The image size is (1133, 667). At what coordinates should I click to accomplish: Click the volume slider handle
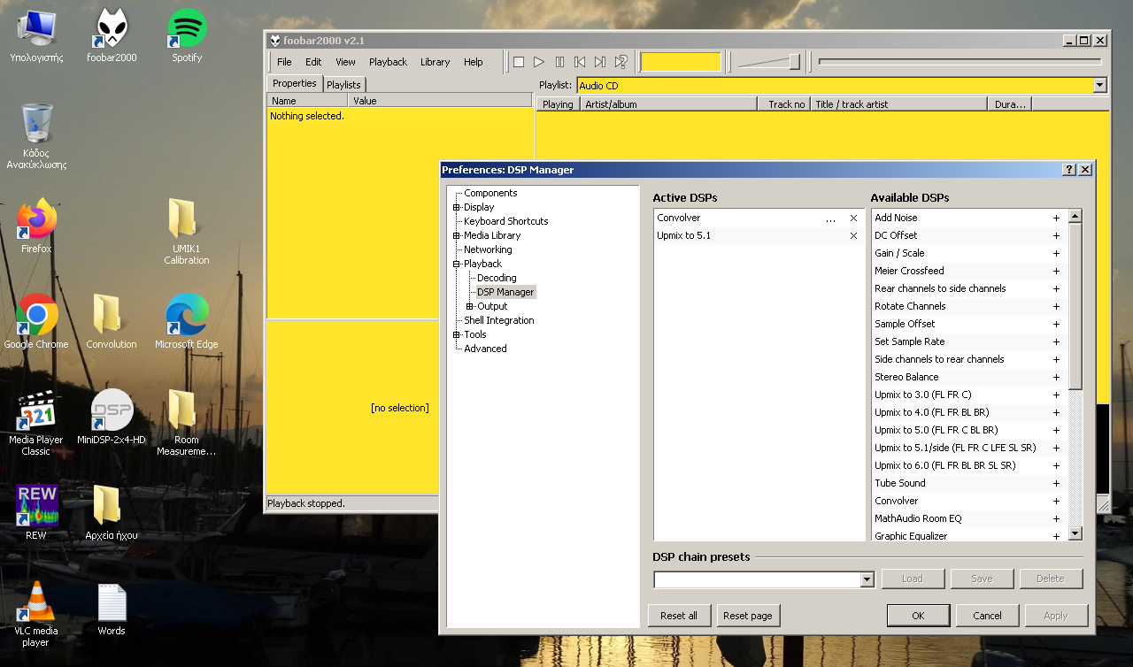tap(794, 62)
